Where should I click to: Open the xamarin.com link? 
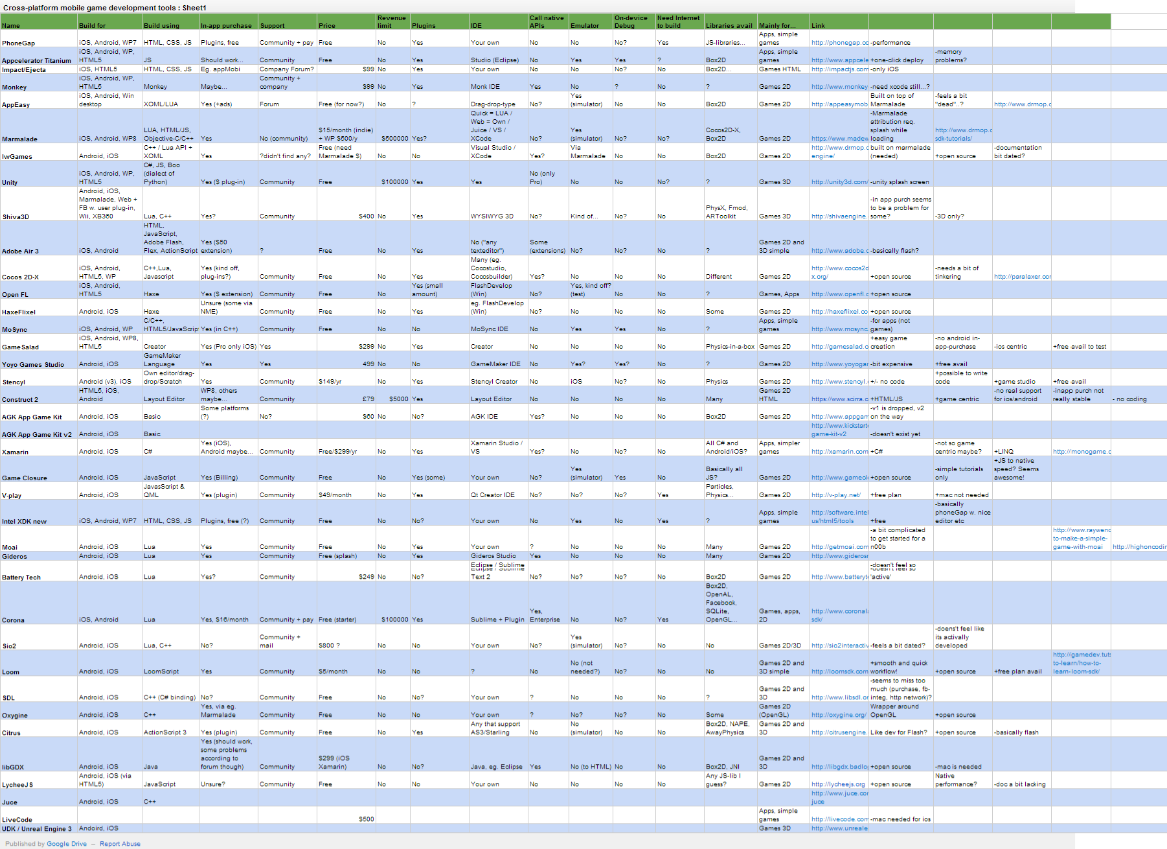(839, 452)
